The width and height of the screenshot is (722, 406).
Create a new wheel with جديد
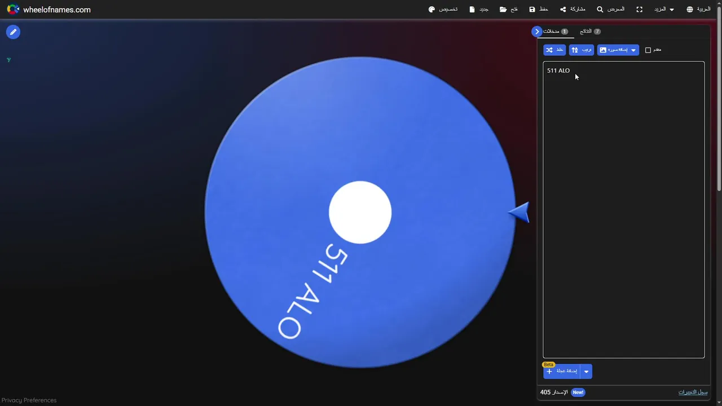(478, 10)
